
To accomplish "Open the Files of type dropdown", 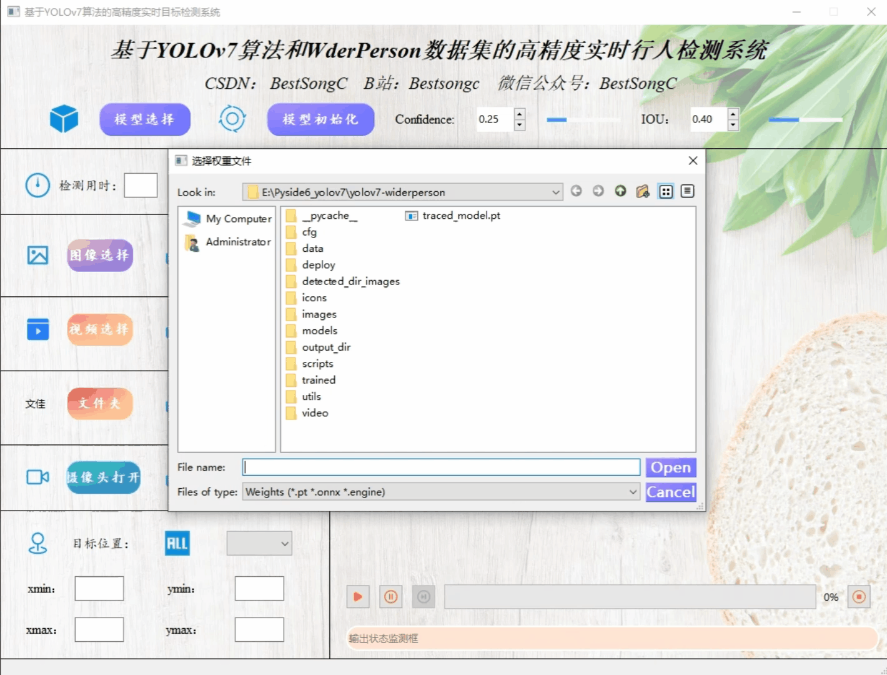I will click(633, 492).
